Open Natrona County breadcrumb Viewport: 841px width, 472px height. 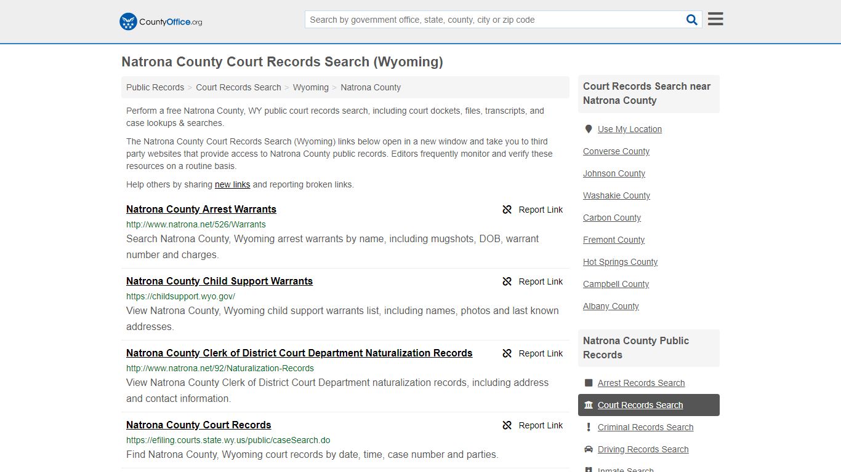pyautogui.click(x=371, y=87)
